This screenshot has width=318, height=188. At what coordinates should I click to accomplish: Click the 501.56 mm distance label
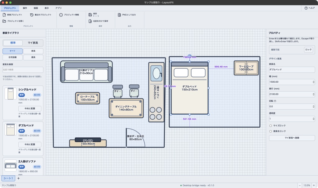[189, 119]
